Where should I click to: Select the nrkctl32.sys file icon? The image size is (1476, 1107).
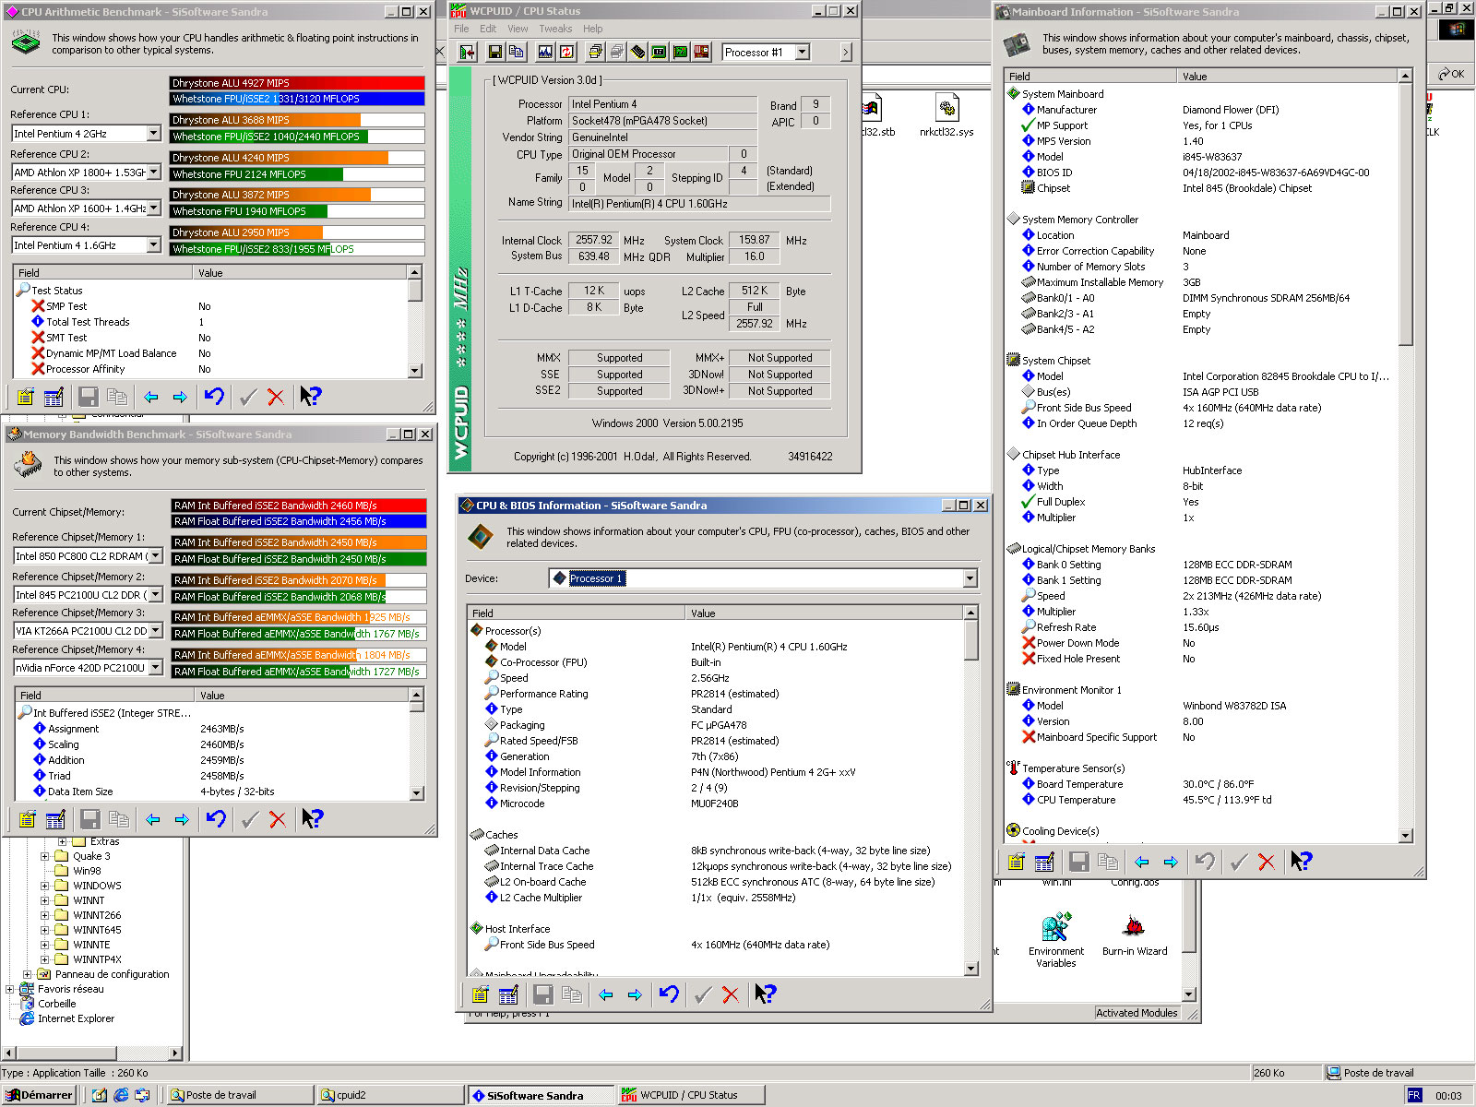[946, 115]
